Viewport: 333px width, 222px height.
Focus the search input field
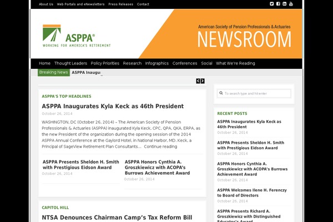(254, 93)
